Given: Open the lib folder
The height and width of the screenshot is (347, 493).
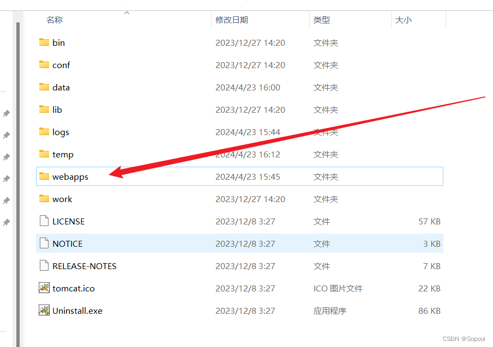Looking at the screenshot, I should click(x=56, y=109).
